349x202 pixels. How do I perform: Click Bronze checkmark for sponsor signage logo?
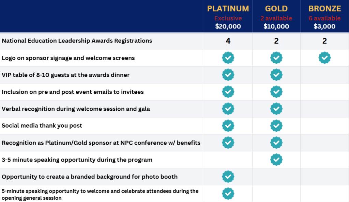pyautogui.click(x=324, y=58)
